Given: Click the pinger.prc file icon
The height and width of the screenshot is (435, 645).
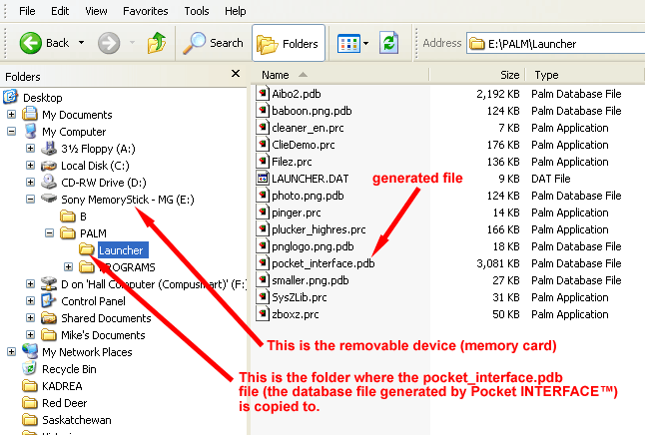Looking at the screenshot, I should point(262,212).
